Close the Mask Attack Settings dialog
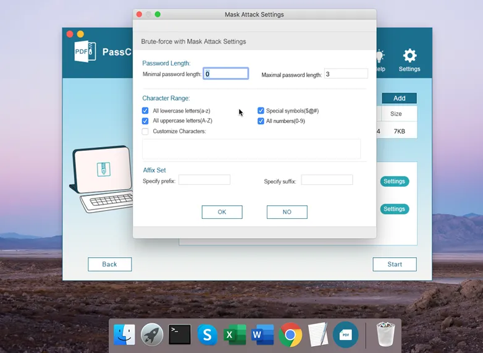Image resolution: width=483 pixels, height=353 pixels. (x=139, y=14)
